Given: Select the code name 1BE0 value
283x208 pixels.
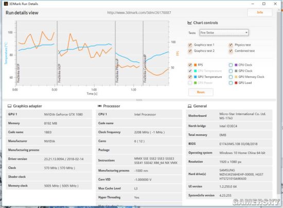Looking at the screenshot, I should click(48, 132).
